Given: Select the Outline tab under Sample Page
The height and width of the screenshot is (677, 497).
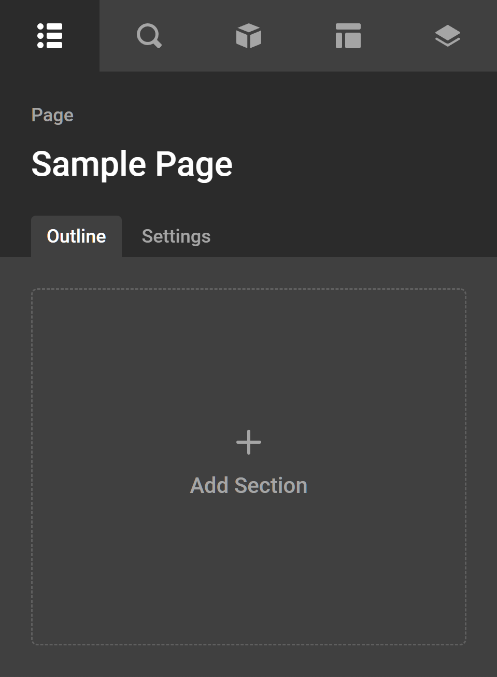Looking at the screenshot, I should pos(77,236).
